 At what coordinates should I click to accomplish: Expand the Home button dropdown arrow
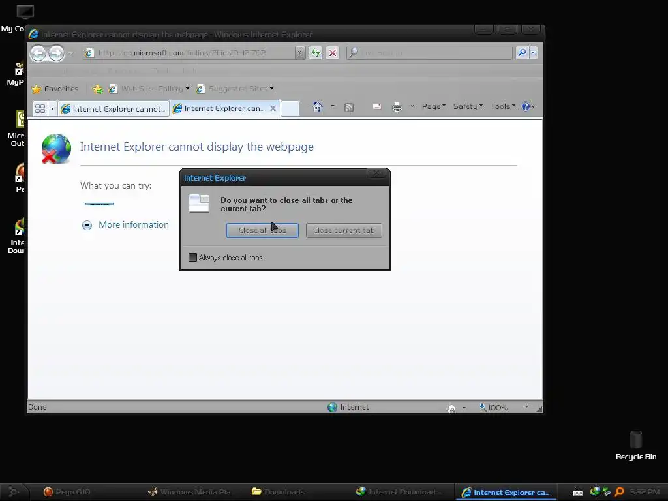(x=333, y=106)
